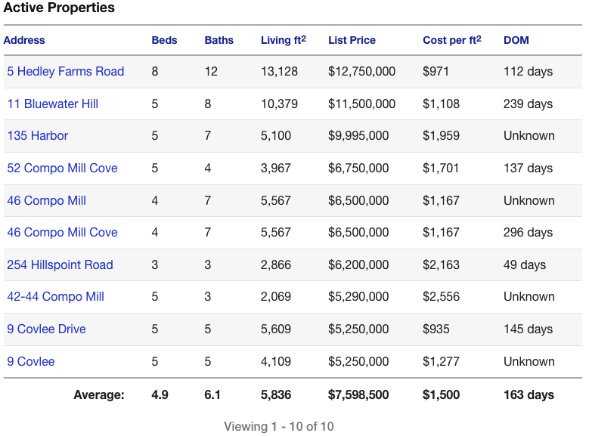589x436 pixels.
Task: Sort table by DOM column header
Action: pos(516,40)
